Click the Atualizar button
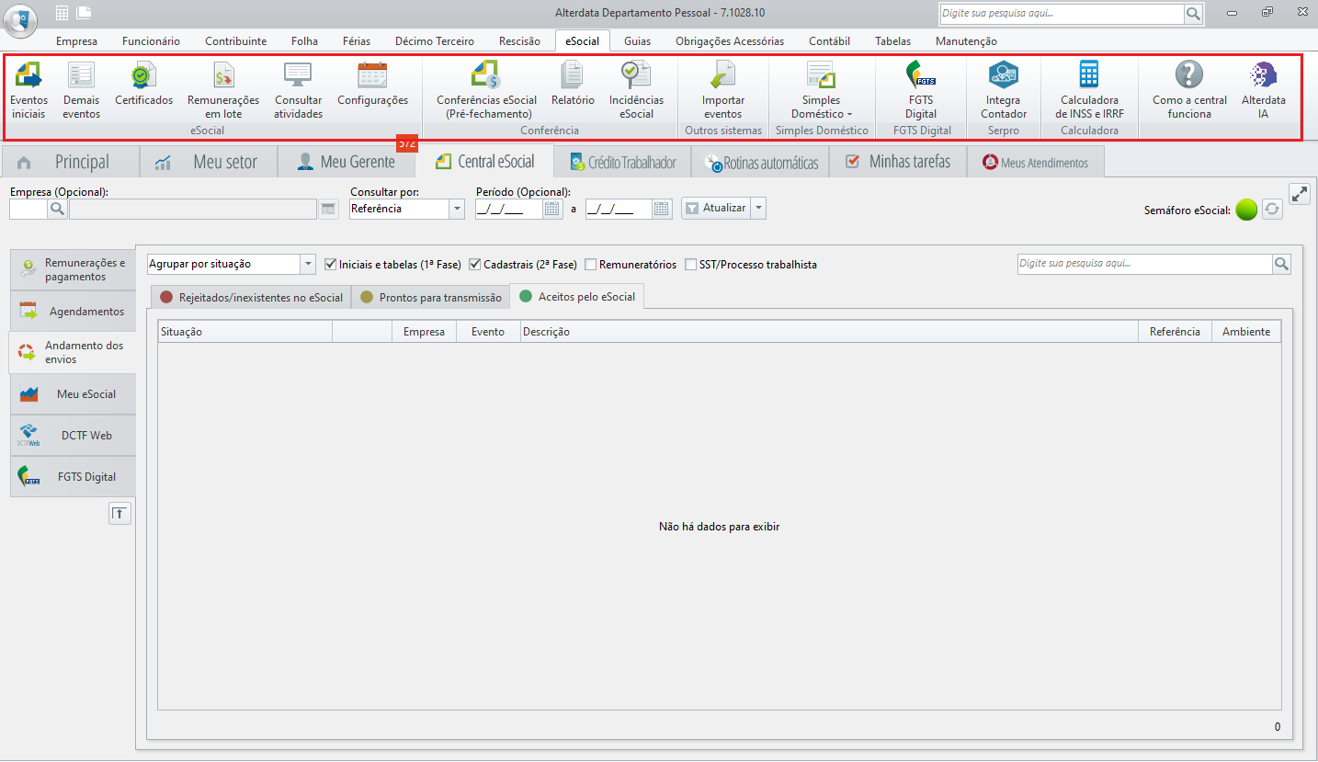Image resolution: width=1318 pixels, height=762 pixels. click(x=716, y=208)
